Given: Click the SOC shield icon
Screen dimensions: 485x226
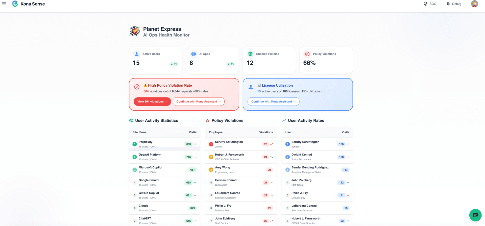Looking at the screenshot, I should point(426,4).
